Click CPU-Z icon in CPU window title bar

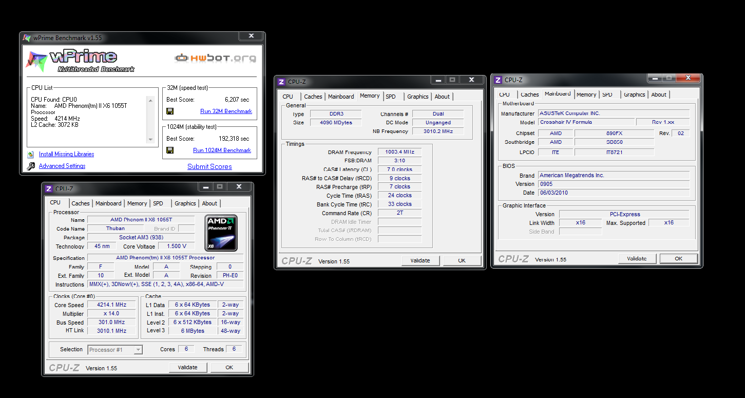click(49, 188)
